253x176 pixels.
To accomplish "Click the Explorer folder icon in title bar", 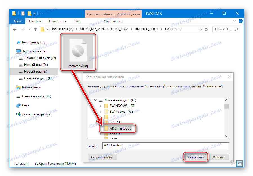I will coord(14,14).
